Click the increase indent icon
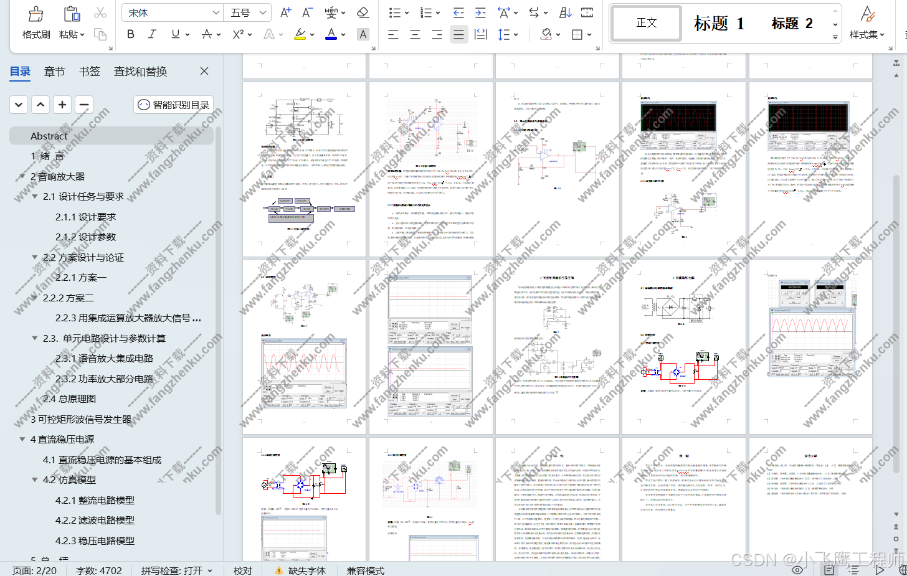907x576 pixels. [480, 12]
